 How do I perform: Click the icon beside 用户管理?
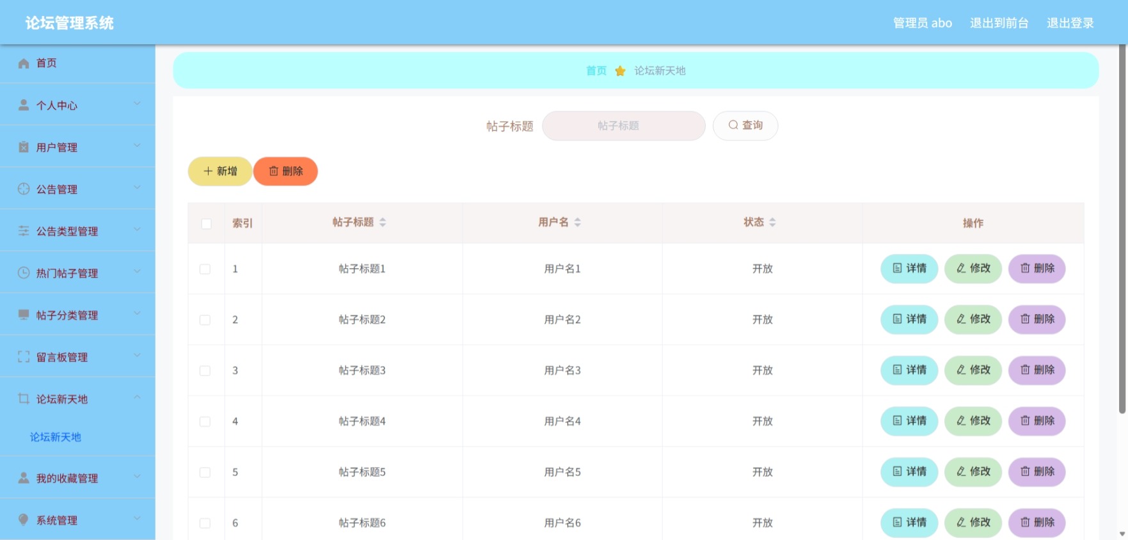pos(24,147)
